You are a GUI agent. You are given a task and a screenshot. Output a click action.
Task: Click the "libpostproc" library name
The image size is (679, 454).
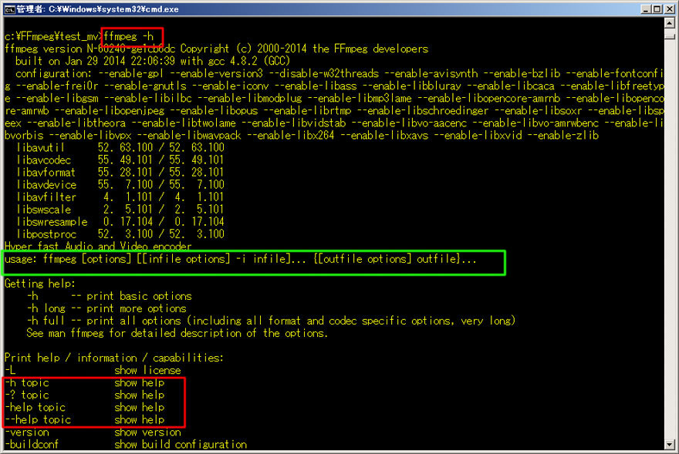[46, 234]
